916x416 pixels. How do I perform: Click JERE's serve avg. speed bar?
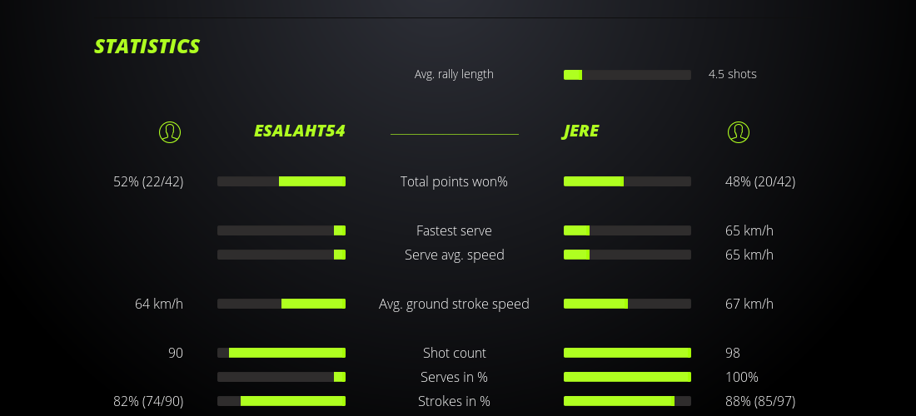pos(627,255)
